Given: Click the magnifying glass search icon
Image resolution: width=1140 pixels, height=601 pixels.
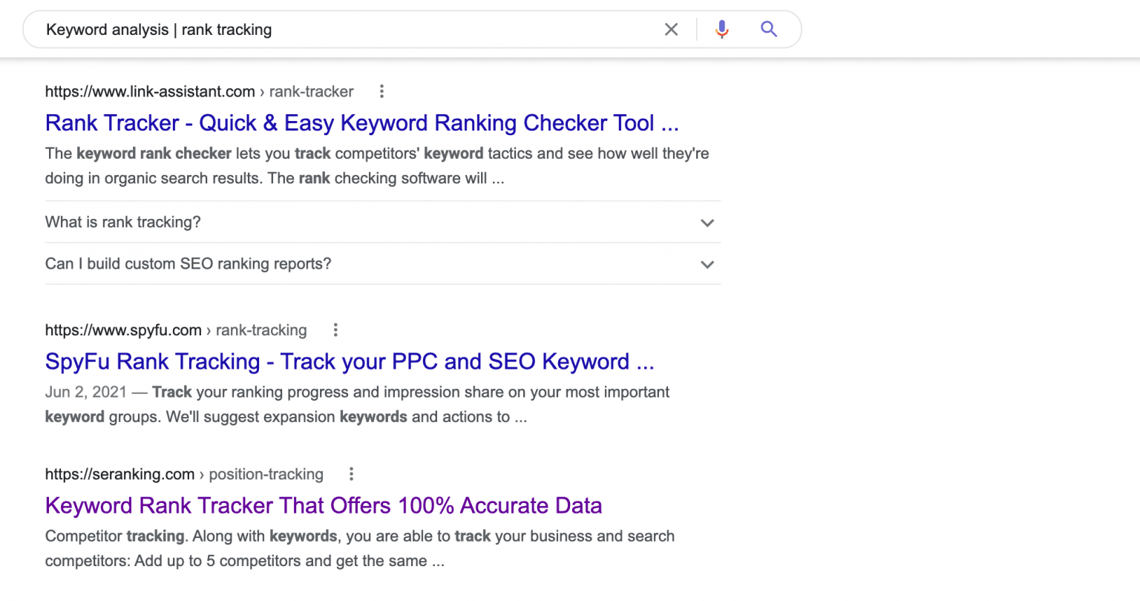Looking at the screenshot, I should [768, 29].
